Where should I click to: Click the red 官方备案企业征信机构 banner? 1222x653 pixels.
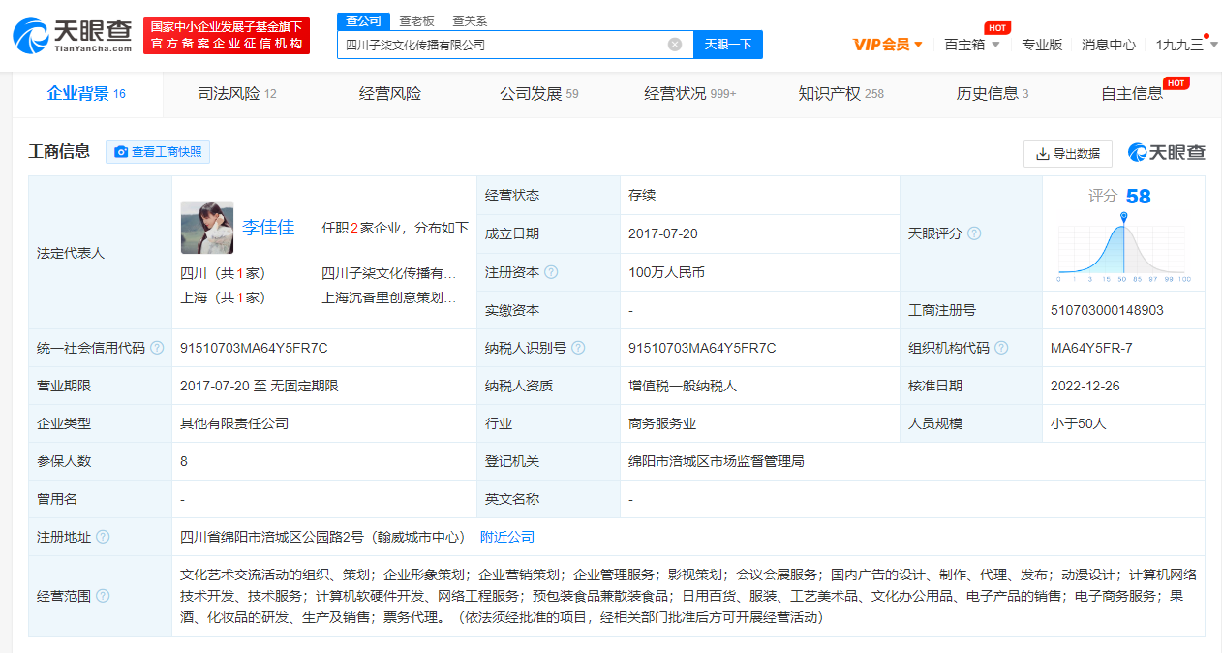pyautogui.click(x=227, y=36)
